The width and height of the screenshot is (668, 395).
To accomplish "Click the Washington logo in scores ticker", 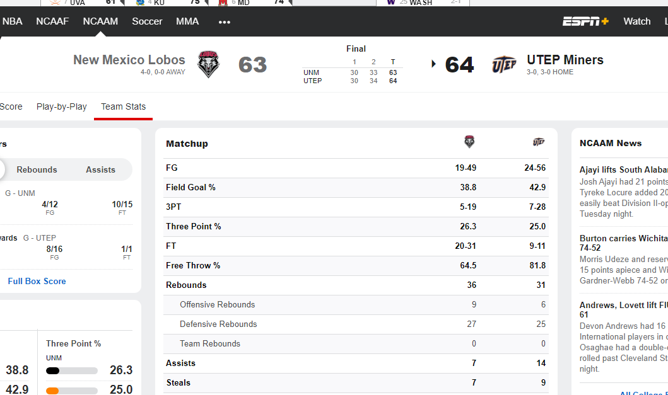I will (391, 2).
